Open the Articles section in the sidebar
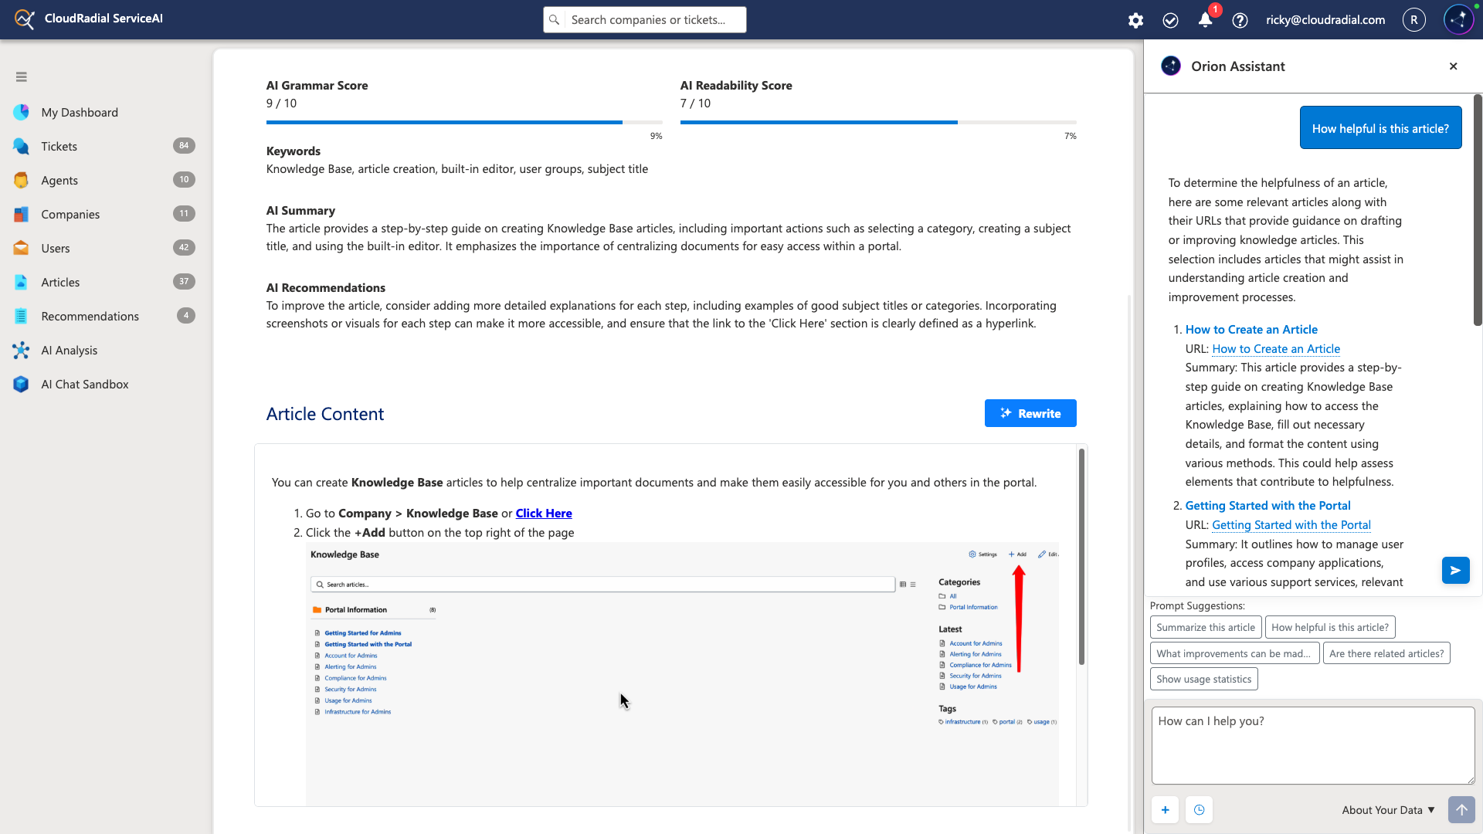Viewport: 1483px width, 834px height. point(62,282)
